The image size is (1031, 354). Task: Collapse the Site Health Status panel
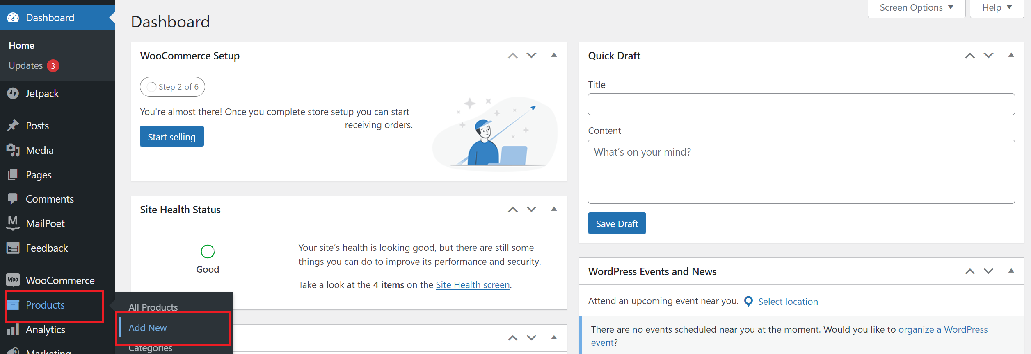pos(554,209)
